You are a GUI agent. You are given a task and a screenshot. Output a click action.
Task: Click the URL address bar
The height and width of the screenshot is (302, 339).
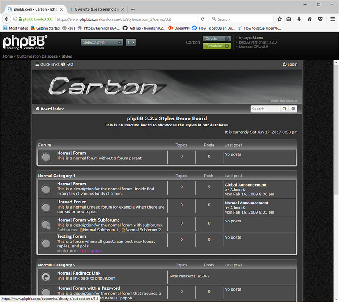tap(127, 19)
